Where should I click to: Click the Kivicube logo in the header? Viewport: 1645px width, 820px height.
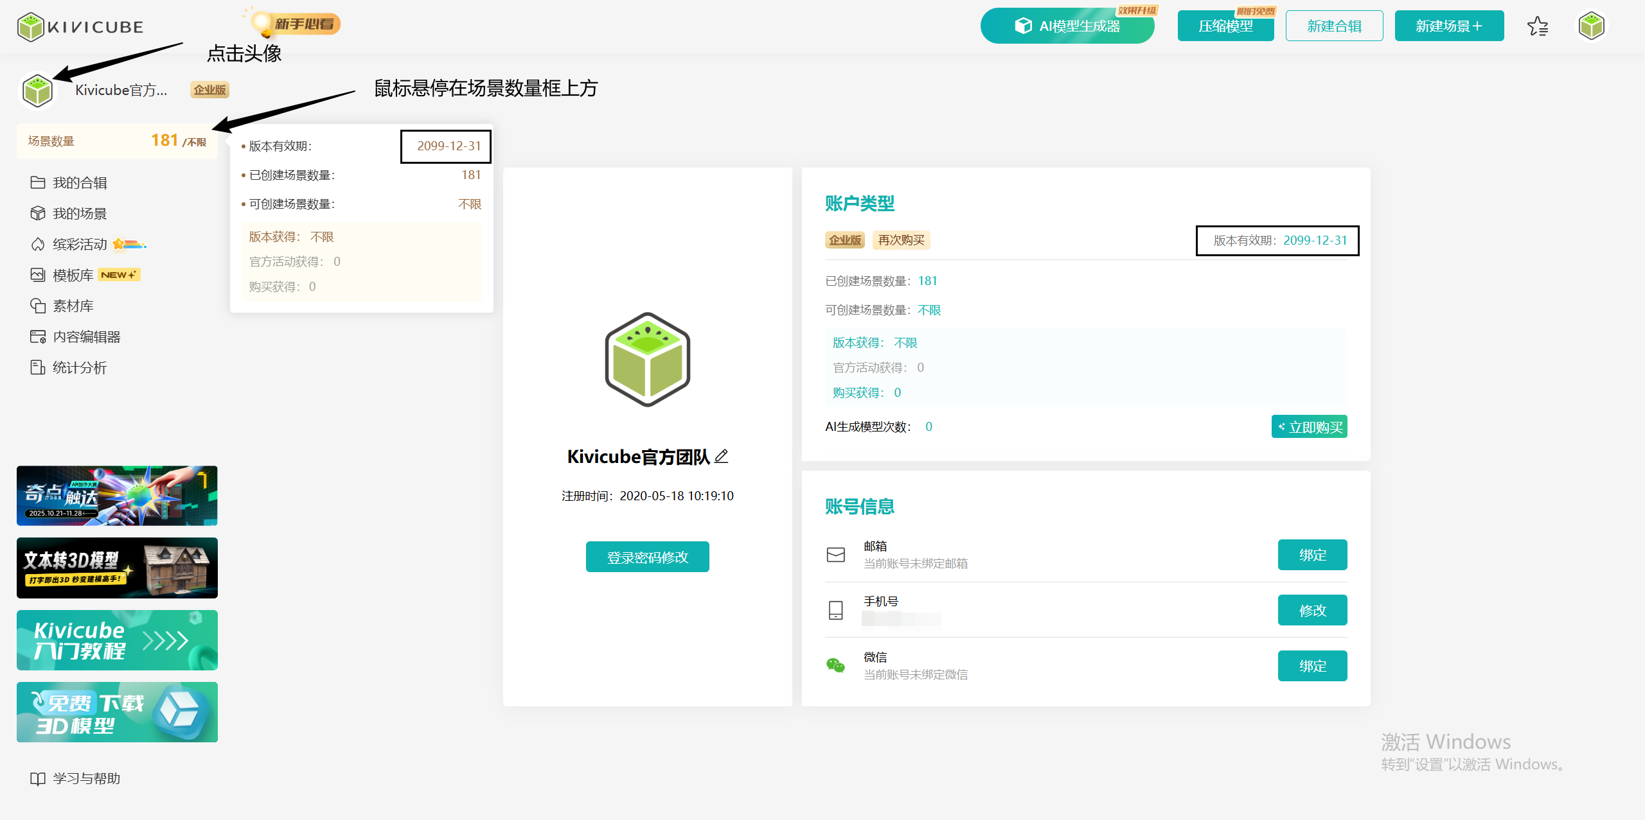[x=80, y=27]
